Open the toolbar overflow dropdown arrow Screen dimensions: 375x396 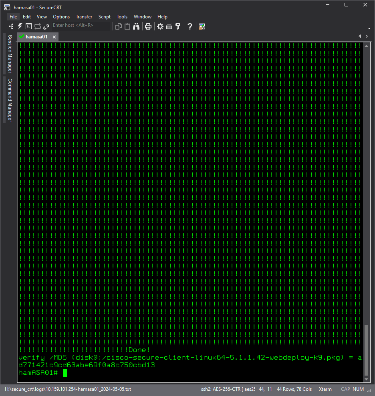click(x=369, y=28)
